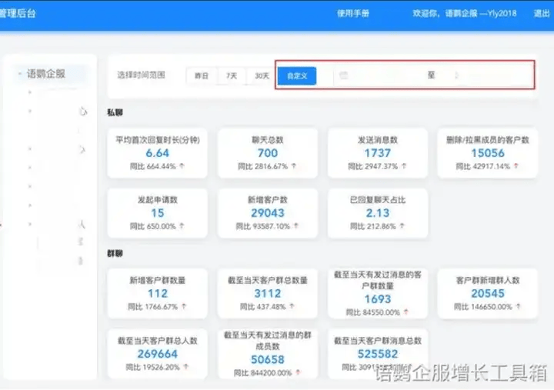The width and height of the screenshot is (554, 390).
Task: Click the trend arrow under 聊天总数
Action: (294, 166)
